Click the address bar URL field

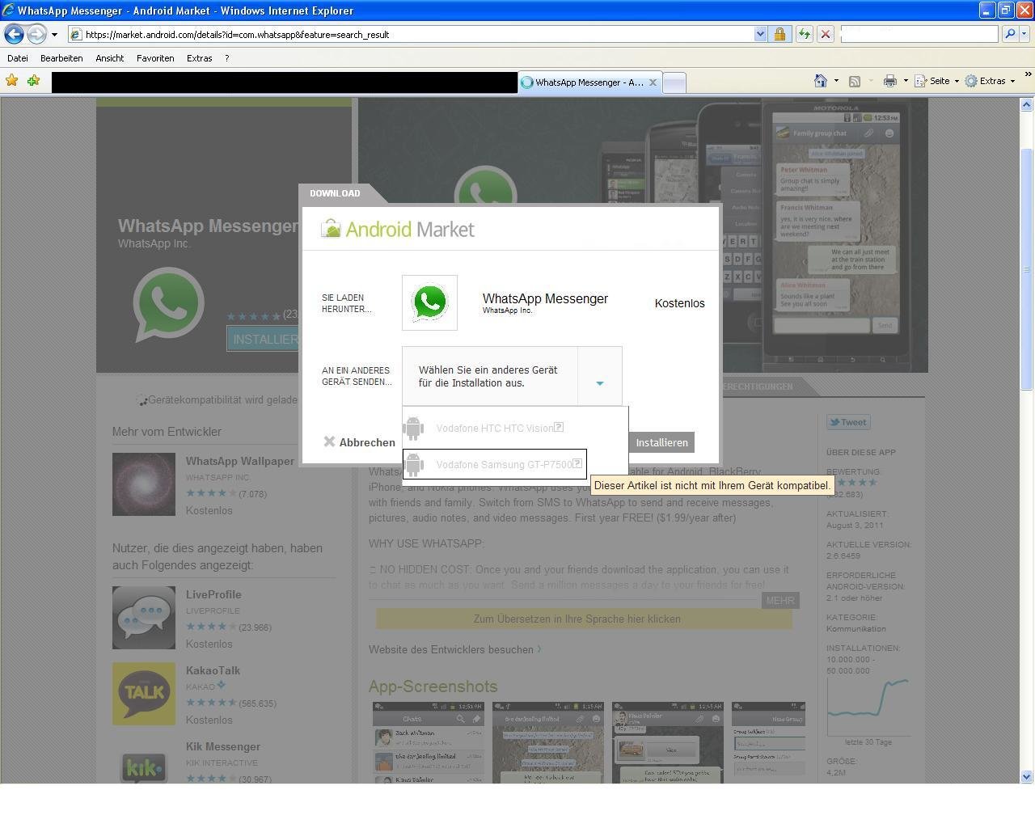pos(411,34)
